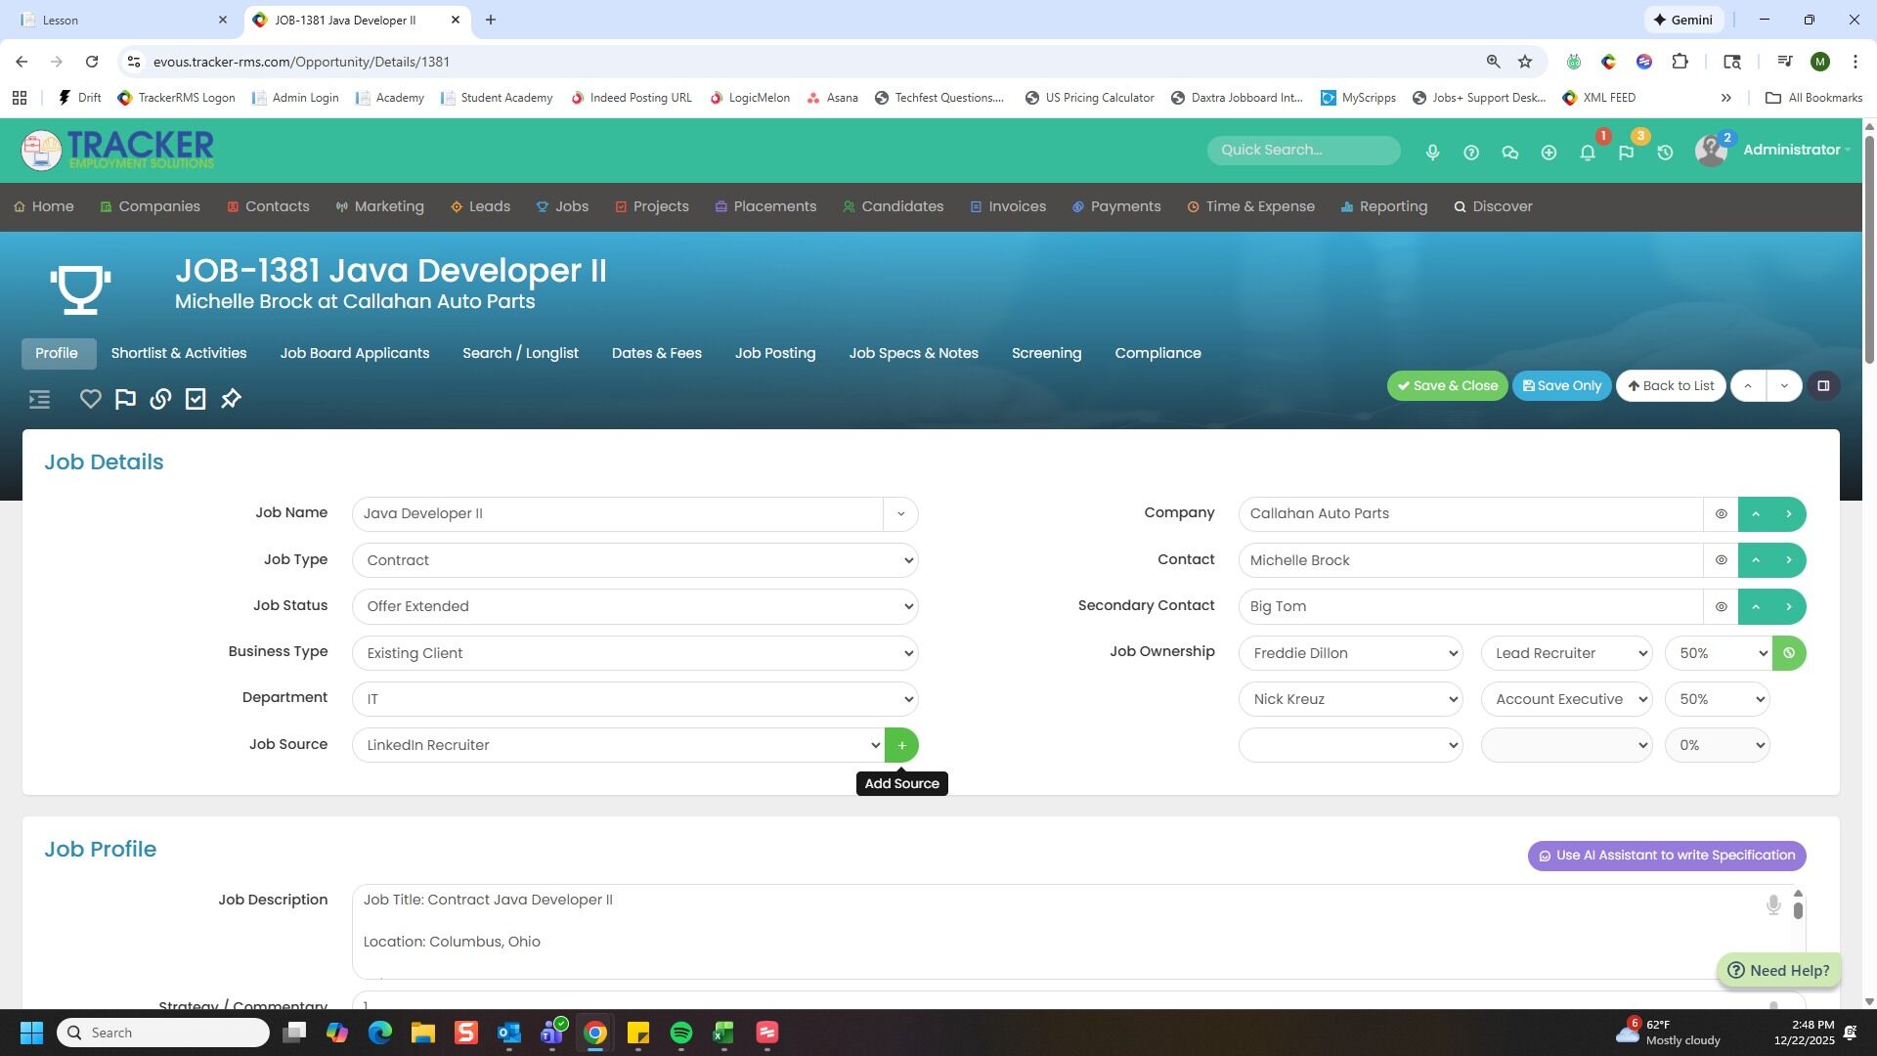The width and height of the screenshot is (1877, 1056).
Task: Click the flag icon below Profile tab
Action: [125, 399]
